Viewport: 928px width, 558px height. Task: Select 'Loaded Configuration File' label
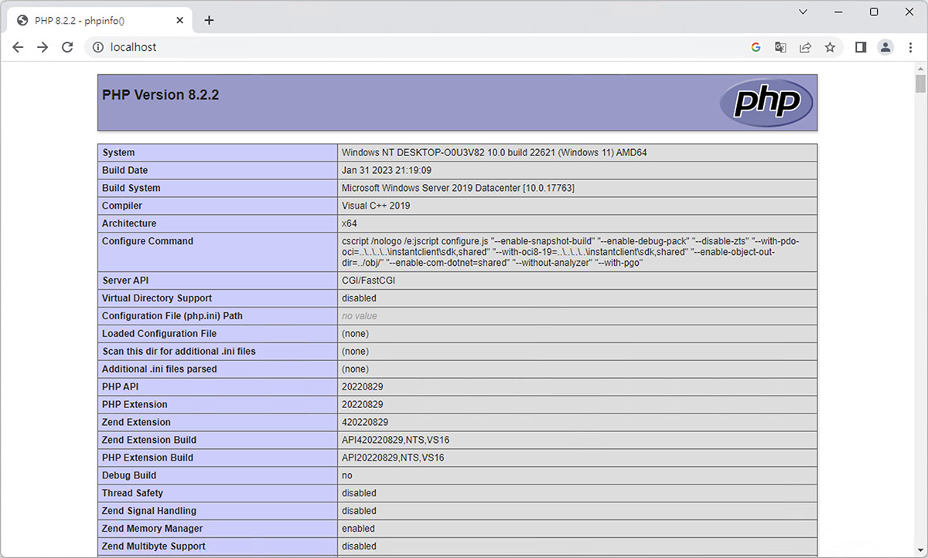[159, 334]
